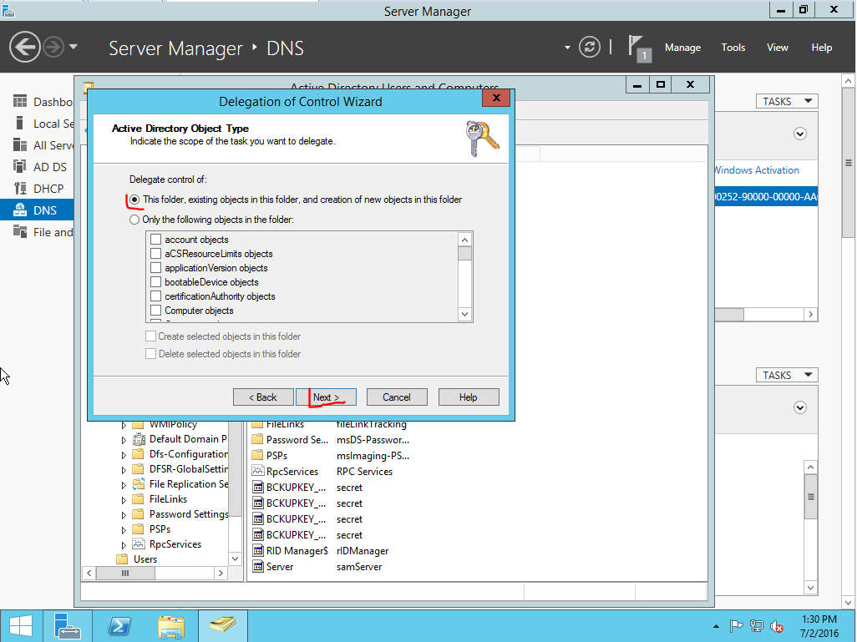Open the upper TASKS dropdown

[787, 101]
